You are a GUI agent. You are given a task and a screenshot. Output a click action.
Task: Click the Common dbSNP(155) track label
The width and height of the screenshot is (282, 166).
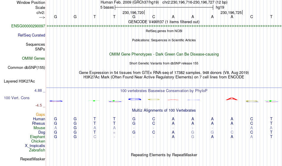coord(26,68)
